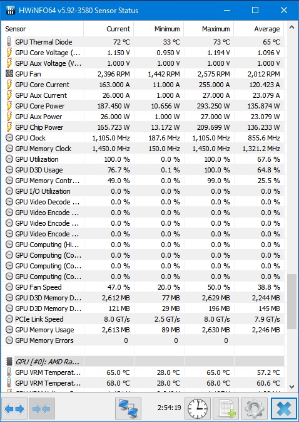
Task: Close sensors with the blue X button
Action: tap(284, 409)
